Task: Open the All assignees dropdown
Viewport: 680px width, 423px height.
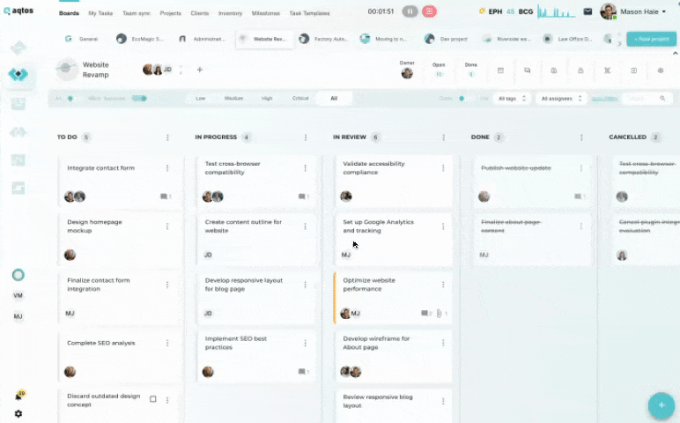Action: click(x=561, y=99)
